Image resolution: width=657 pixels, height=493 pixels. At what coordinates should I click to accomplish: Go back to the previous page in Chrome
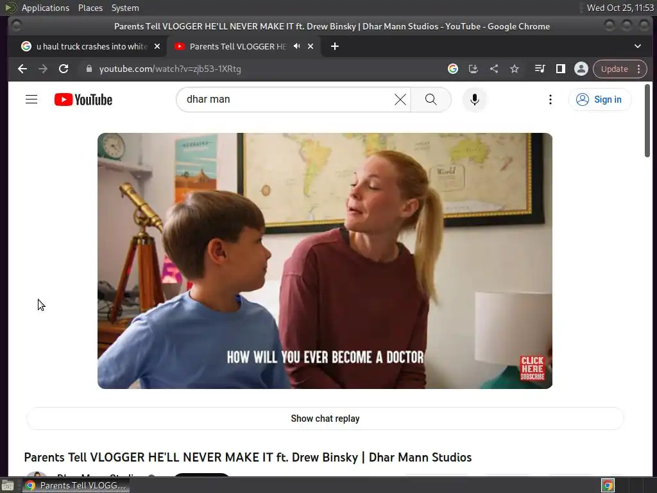tap(22, 69)
